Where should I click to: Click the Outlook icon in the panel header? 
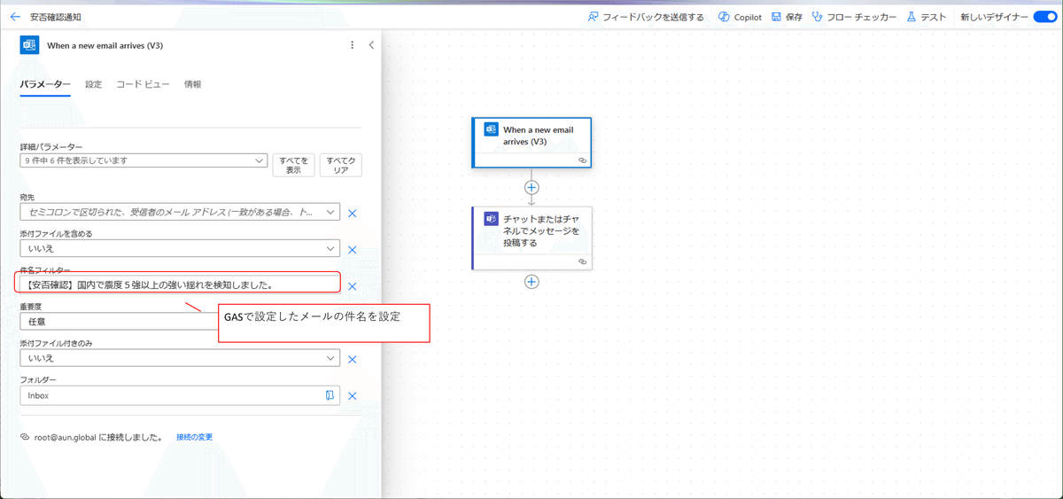pyautogui.click(x=28, y=45)
